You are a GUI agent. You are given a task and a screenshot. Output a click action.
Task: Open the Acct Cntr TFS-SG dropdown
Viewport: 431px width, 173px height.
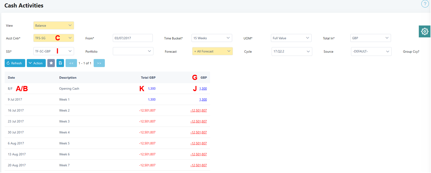53,38
